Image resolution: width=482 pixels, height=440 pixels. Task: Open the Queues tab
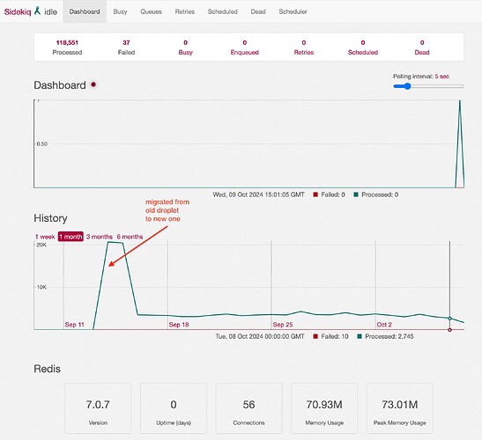151,11
